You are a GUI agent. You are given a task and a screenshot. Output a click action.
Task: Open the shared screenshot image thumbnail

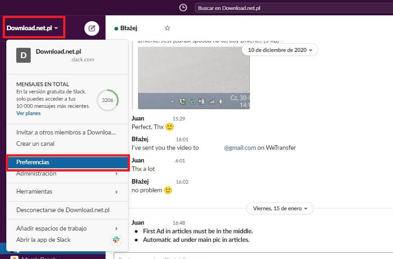tap(194, 78)
